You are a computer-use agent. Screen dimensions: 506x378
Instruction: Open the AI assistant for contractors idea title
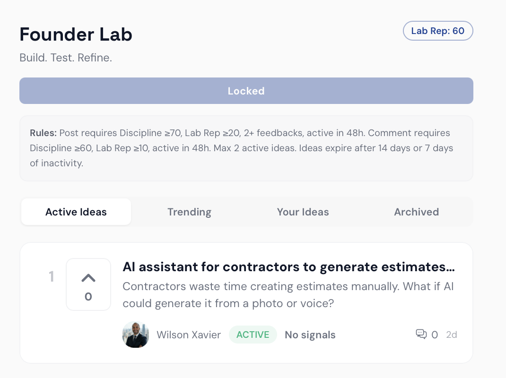pyautogui.click(x=288, y=267)
